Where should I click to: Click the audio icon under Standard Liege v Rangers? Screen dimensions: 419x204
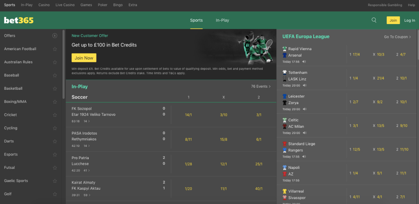click(304, 157)
